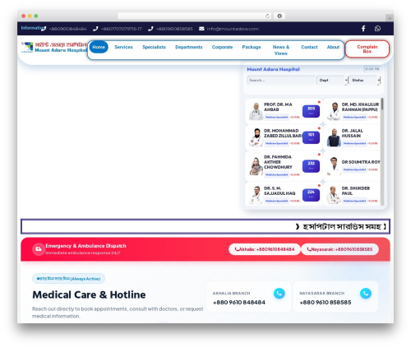Click phone icon before +8809610848484 in top bar
Viewport: 411px width, 348px height.
pyautogui.click(x=44, y=29)
